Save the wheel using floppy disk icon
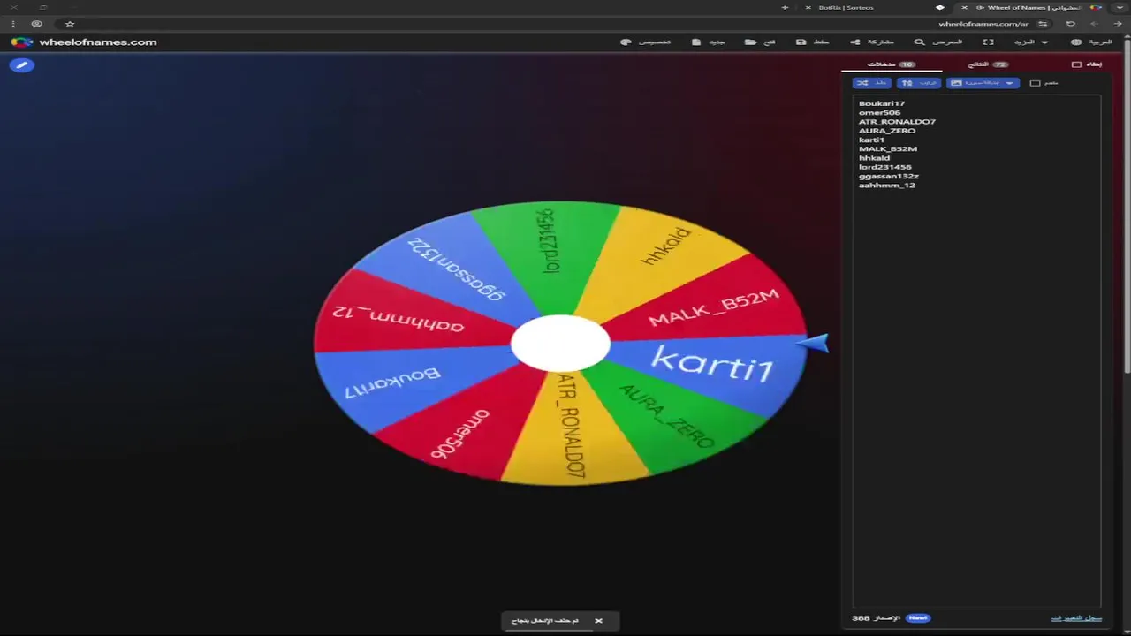This screenshot has height=636, width=1131. (811, 42)
